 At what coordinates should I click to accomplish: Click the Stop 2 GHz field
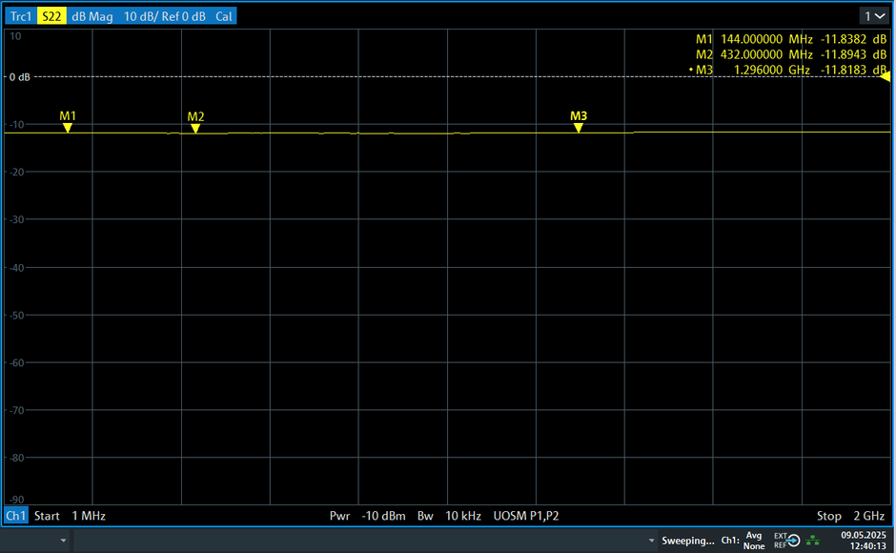point(851,515)
